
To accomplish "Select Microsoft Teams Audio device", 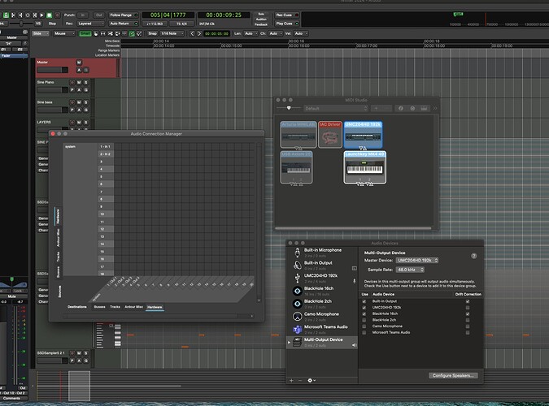I will 326,329.
